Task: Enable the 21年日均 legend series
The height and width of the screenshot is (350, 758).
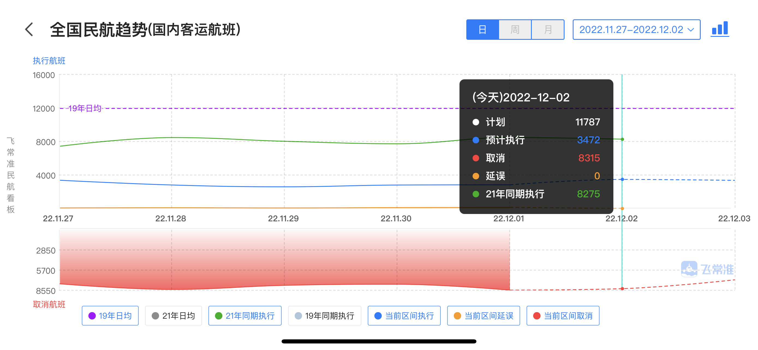Action: click(x=173, y=316)
